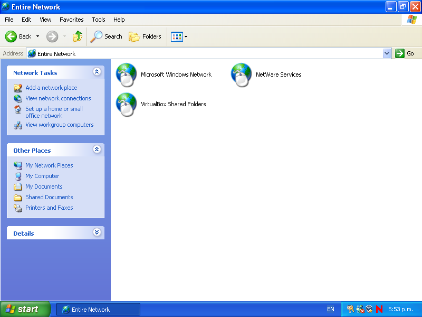Open the Help menu
Viewport: 422px width, 317px height.
tap(119, 20)
